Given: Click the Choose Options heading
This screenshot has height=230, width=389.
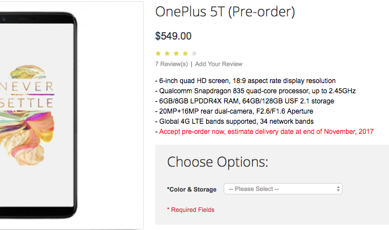Looking at the screenshot, I should 217,162.
